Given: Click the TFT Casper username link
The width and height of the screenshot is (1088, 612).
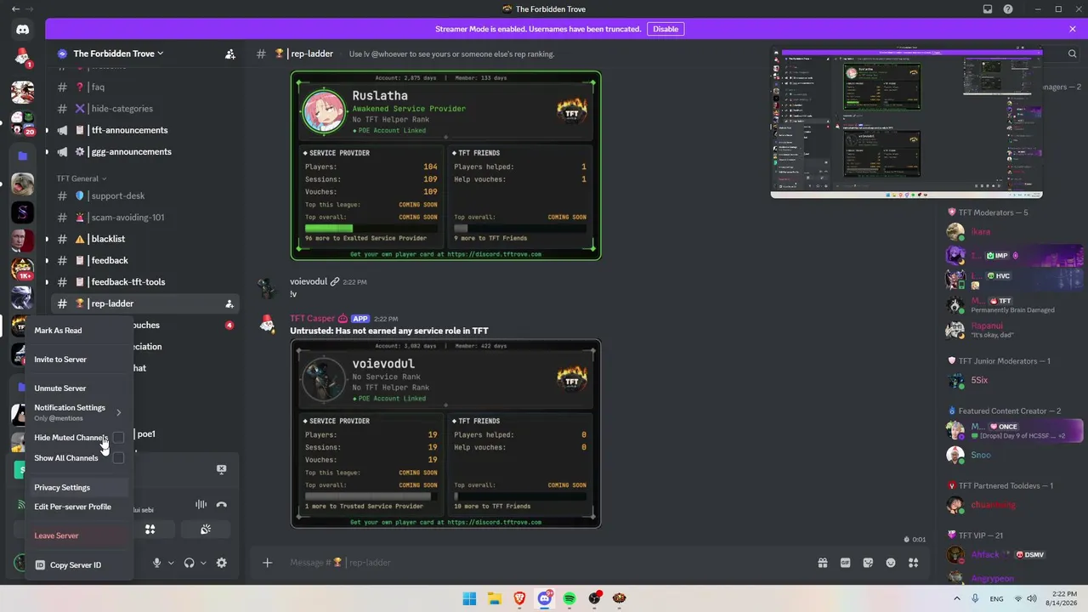Looking at the screenshot, I should click(x=312, y=319).
